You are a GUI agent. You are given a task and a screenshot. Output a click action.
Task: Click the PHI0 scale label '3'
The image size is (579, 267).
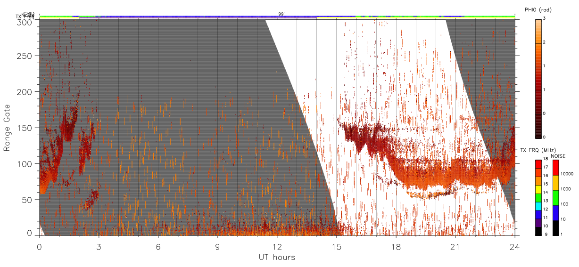click(x=544, y=19)
